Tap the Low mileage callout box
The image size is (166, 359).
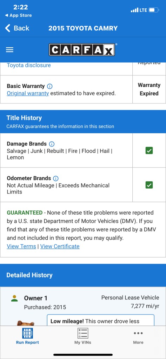(100, 320)
